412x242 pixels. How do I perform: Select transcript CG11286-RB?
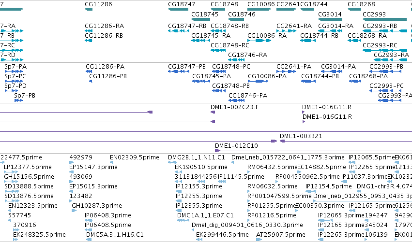tap(104, 35)
